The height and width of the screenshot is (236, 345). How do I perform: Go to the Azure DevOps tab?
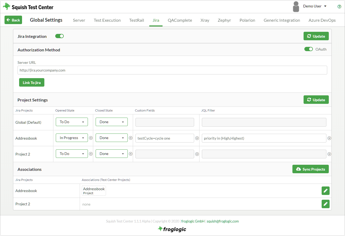[x=322, y=20]
